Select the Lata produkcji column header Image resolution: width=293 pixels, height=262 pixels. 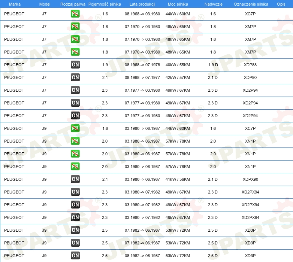(142, 4)
